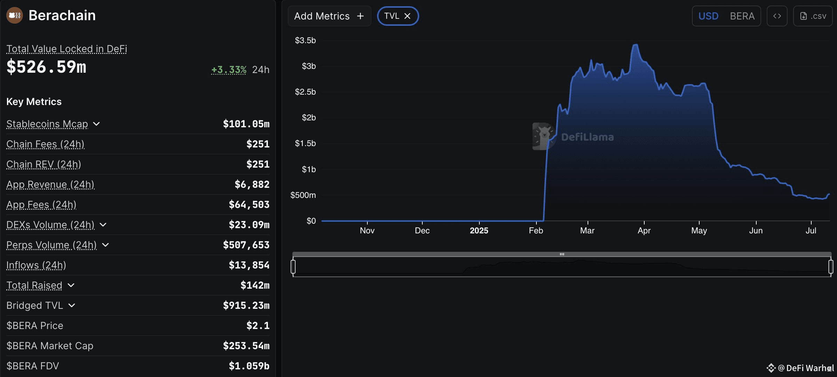
Task: Click the Total Value Locked in DeFi label
Action: pos(66,49)
